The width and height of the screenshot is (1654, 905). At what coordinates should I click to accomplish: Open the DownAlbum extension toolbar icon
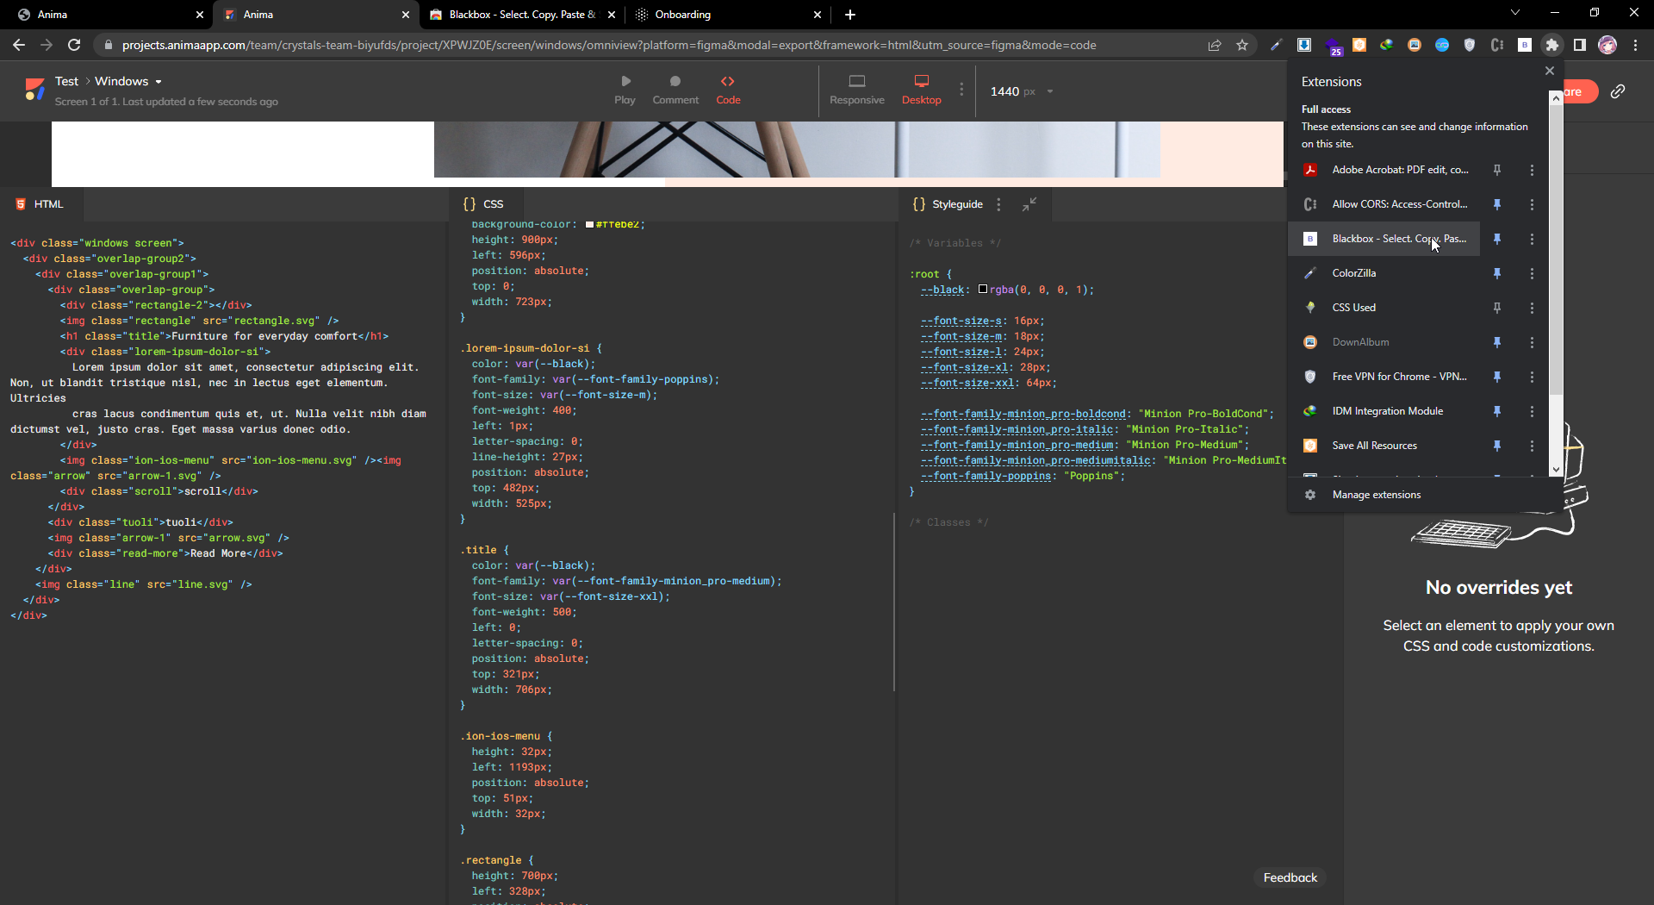coord(1415,45)
